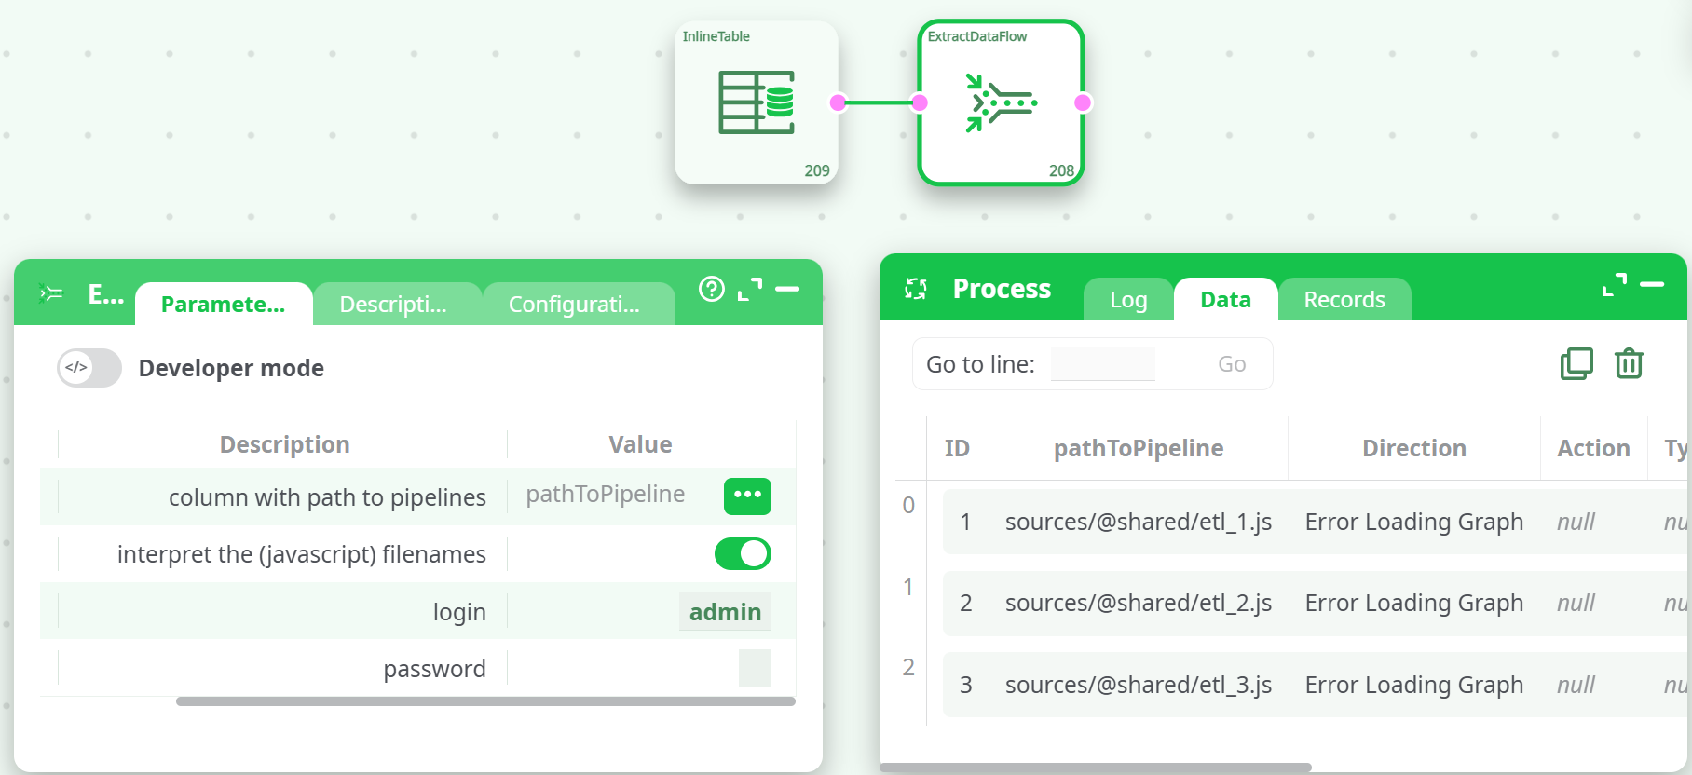Enable Developer mode toggle

point(89,368)
